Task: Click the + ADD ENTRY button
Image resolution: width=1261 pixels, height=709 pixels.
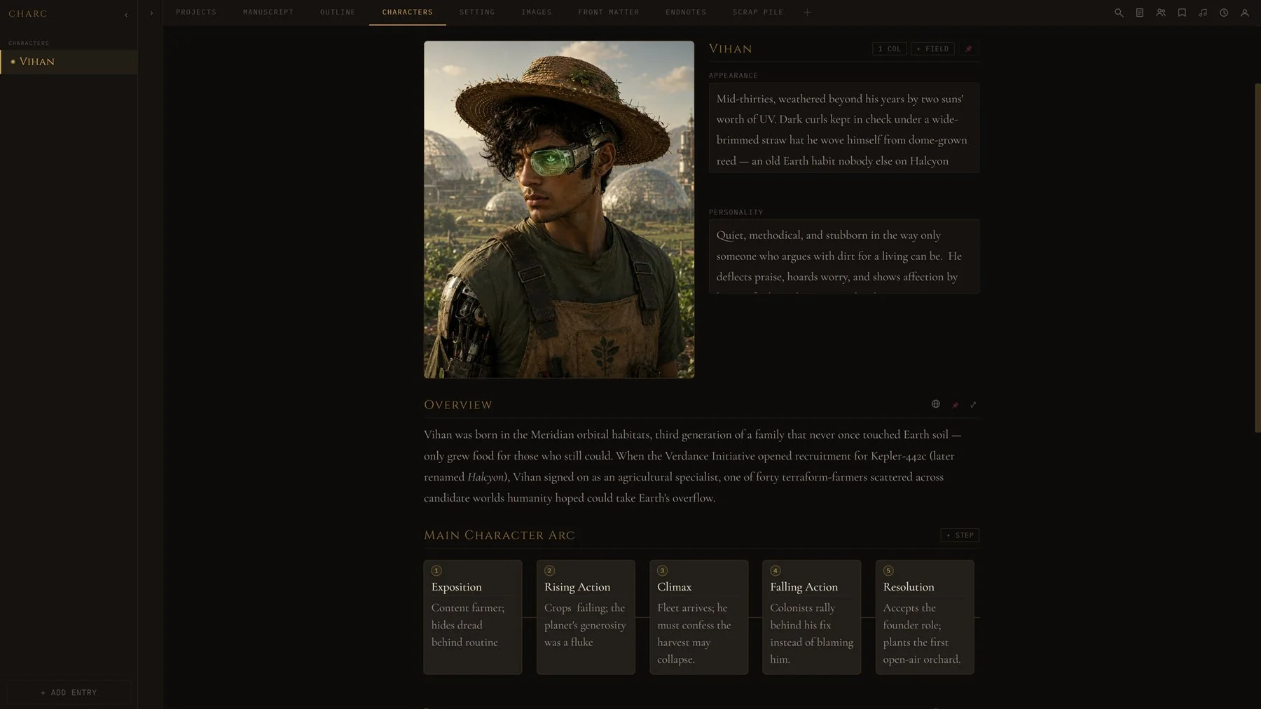Action: point(69,693)
